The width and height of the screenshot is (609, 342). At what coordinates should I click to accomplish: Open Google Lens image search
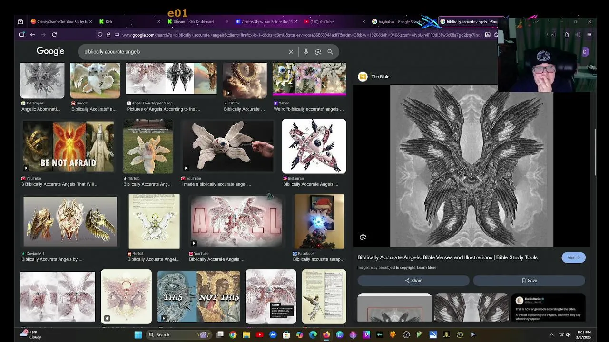318,52
